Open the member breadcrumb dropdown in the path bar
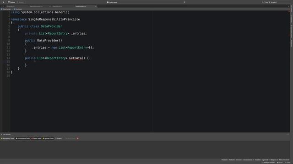The width and height of the screenshot is (293, 164). click(x=18, y=9)
